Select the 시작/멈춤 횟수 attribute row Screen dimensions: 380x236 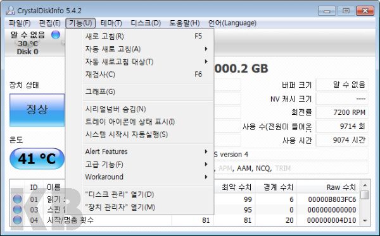point(185,220)
